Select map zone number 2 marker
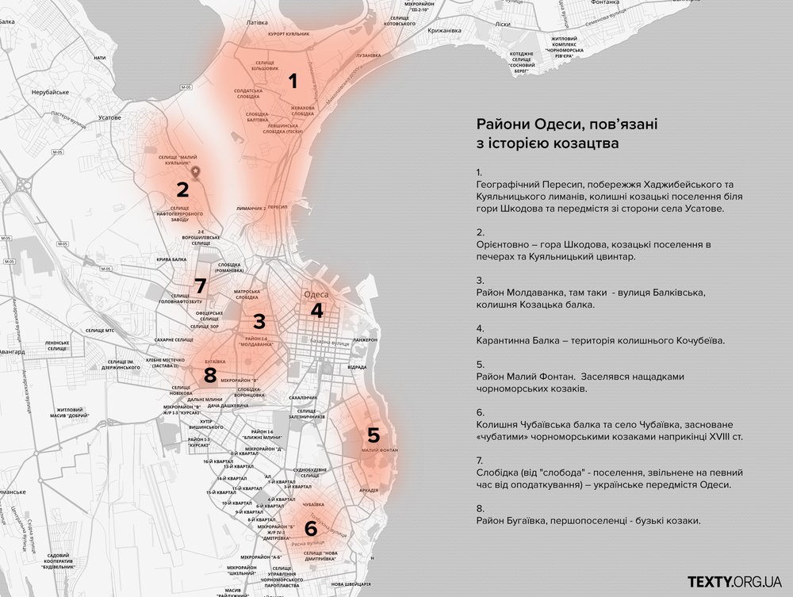Image resolution: width=793 pixels, height=597 pixels. click(x=182, y=189)
